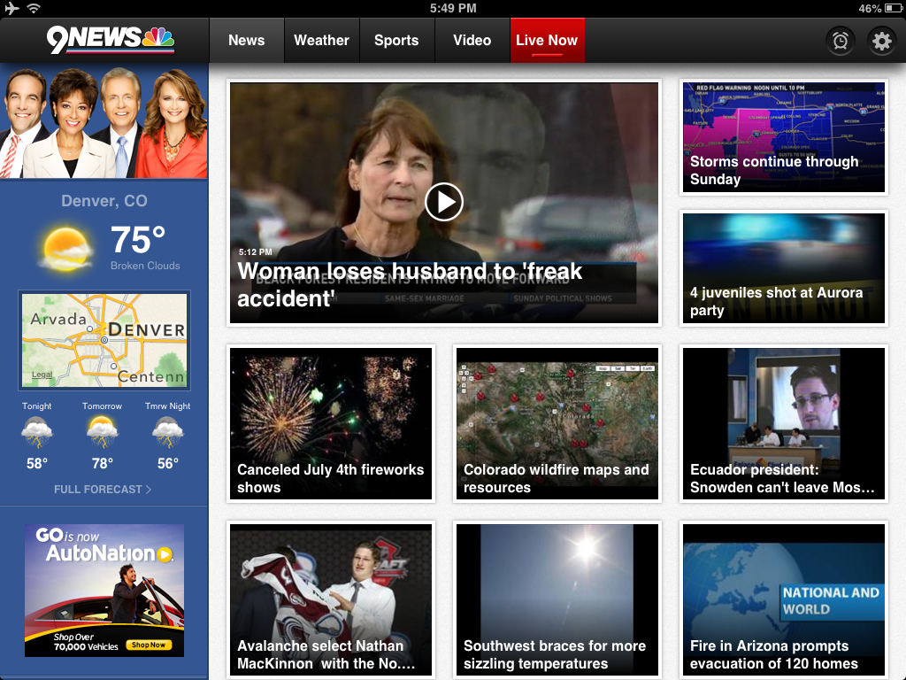Click Shop Now in AutoNation ad

pyautogui.click(x=149, y=645)
